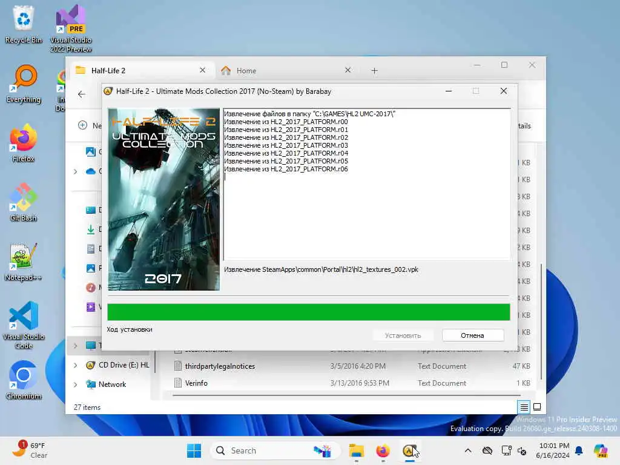Add a new Explorer tab

(374, 71)
